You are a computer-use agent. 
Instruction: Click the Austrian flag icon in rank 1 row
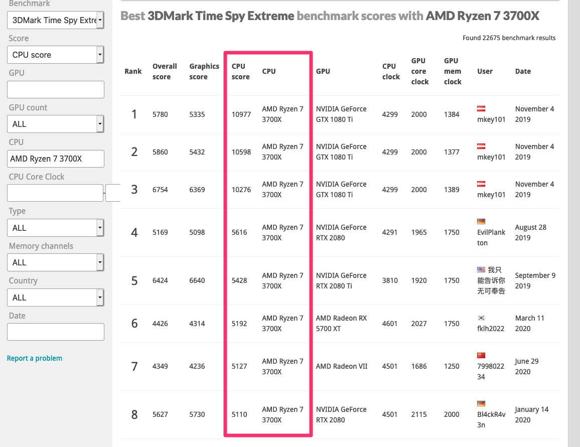coord(481,109)
